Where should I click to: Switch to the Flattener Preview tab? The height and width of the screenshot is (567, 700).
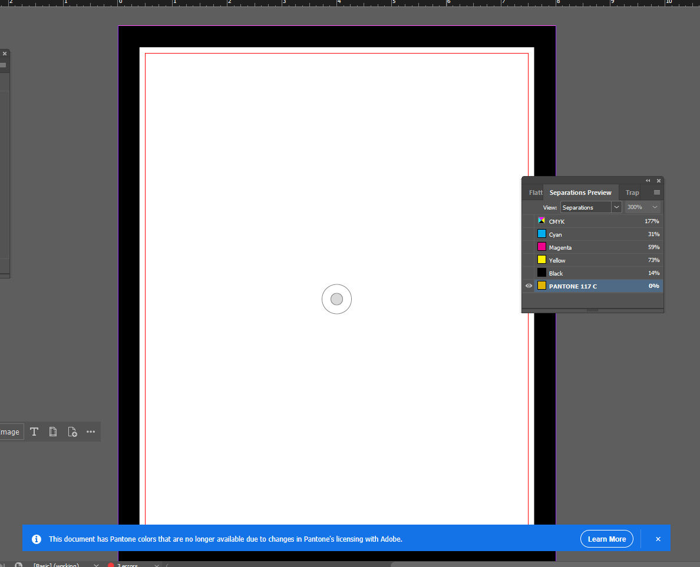pos(535,193)
